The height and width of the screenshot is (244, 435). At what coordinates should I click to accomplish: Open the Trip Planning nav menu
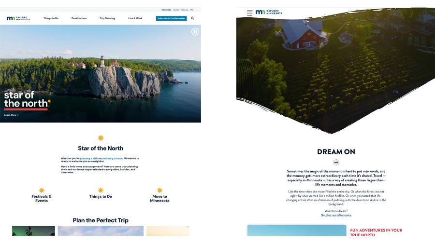coord(107,18)
